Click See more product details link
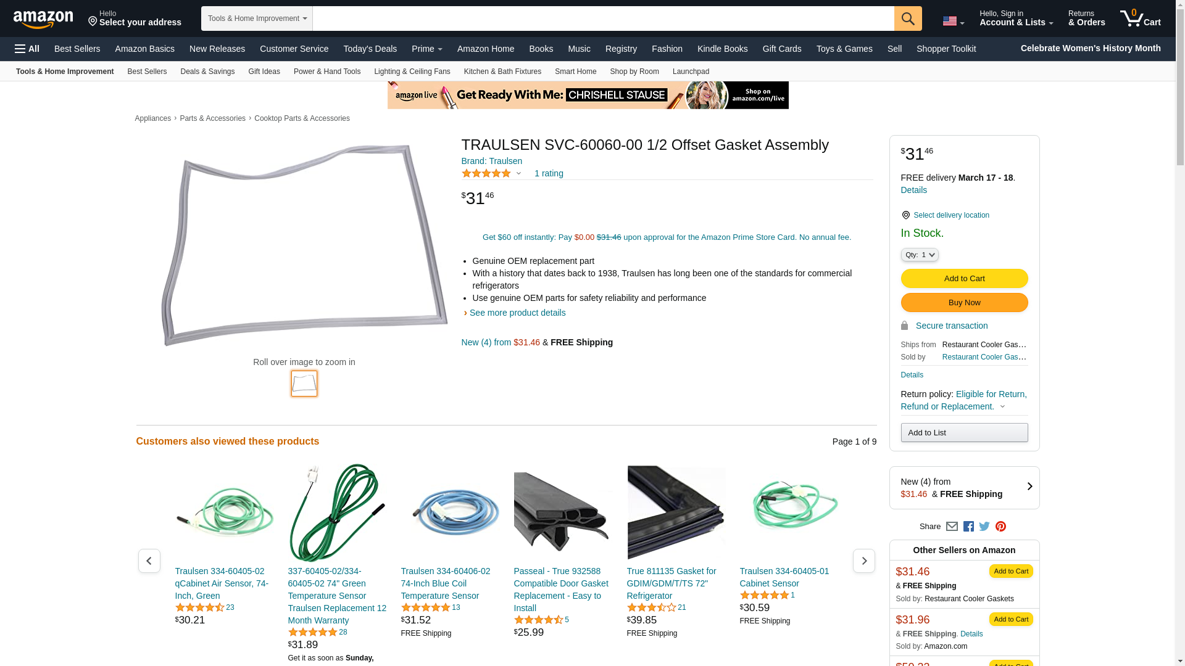Image resolution: width=1185 pixels, height=666 pixels. pos(517,313)
